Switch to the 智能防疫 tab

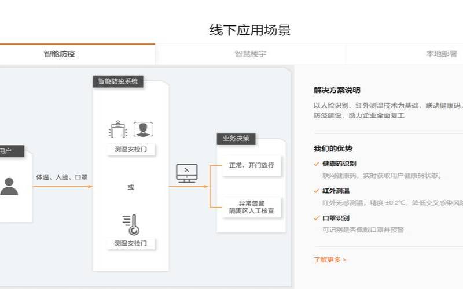(x=60, y=54)
